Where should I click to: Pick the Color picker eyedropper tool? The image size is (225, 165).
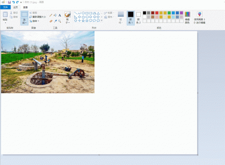(x=55, y=21)
